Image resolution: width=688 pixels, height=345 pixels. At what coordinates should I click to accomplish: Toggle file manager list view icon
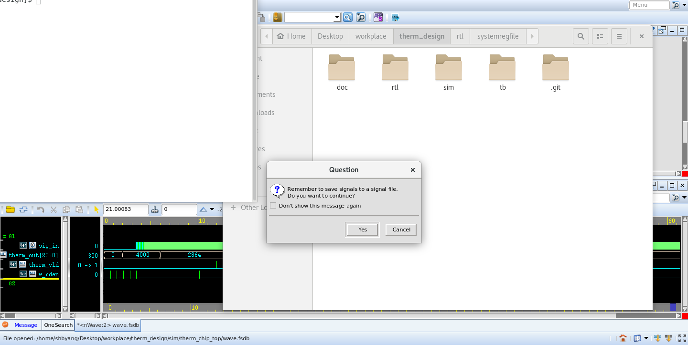point(600,36)
